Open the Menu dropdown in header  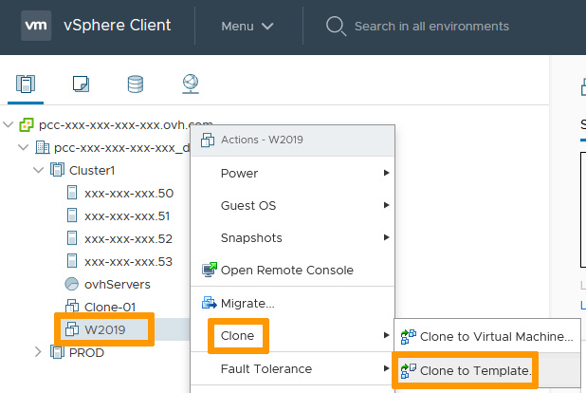[x=247, y=26]
